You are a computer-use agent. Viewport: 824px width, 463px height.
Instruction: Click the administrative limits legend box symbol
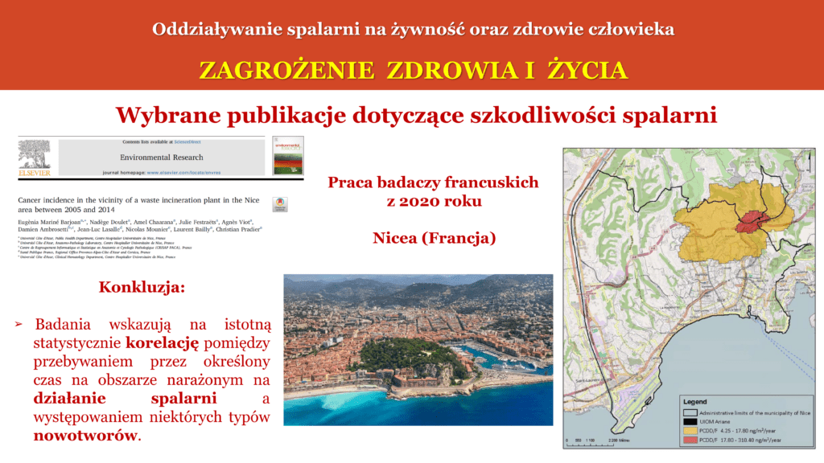[690, 412]
